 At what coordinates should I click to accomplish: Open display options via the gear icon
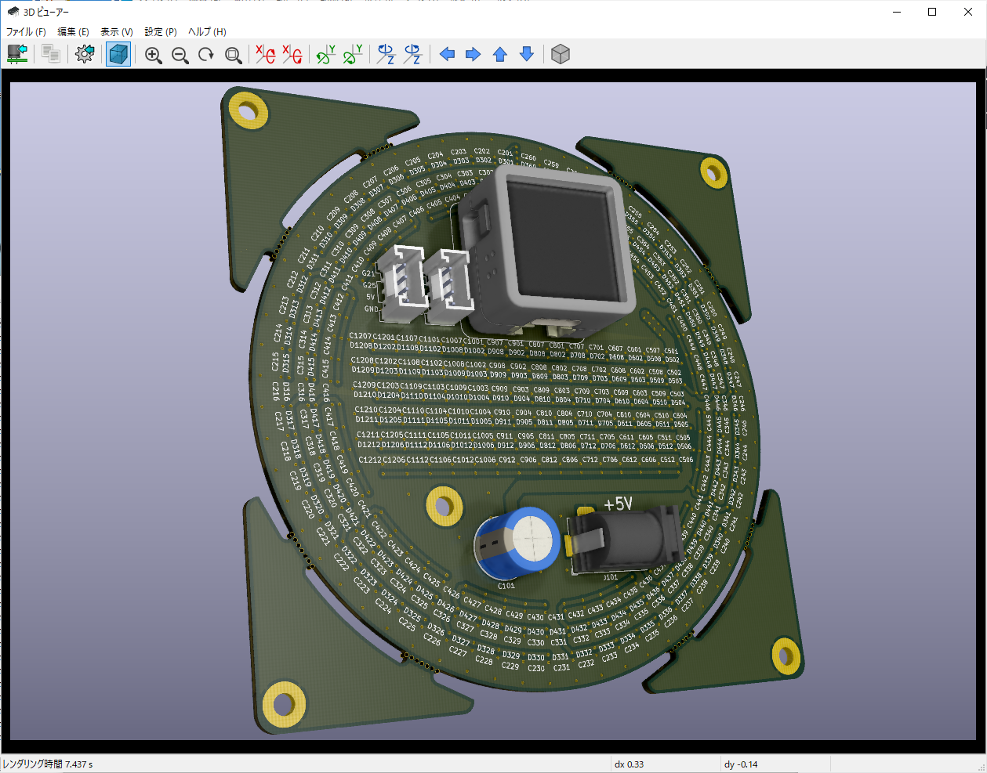tap(85, 54)
